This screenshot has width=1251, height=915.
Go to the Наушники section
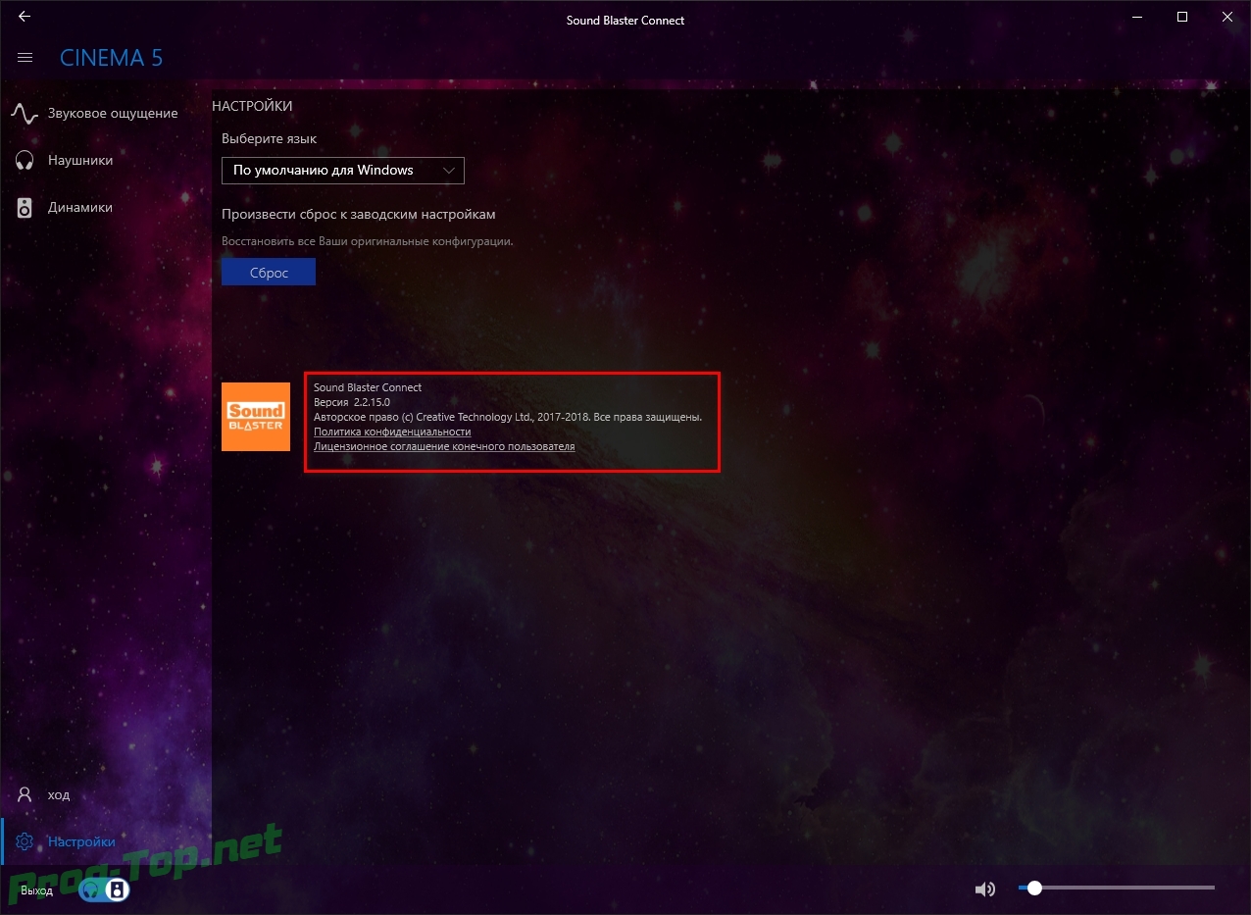(106, 160)
